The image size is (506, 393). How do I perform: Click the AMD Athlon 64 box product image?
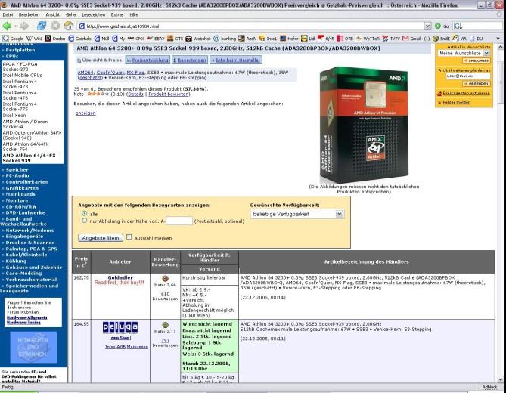point(364,125)
